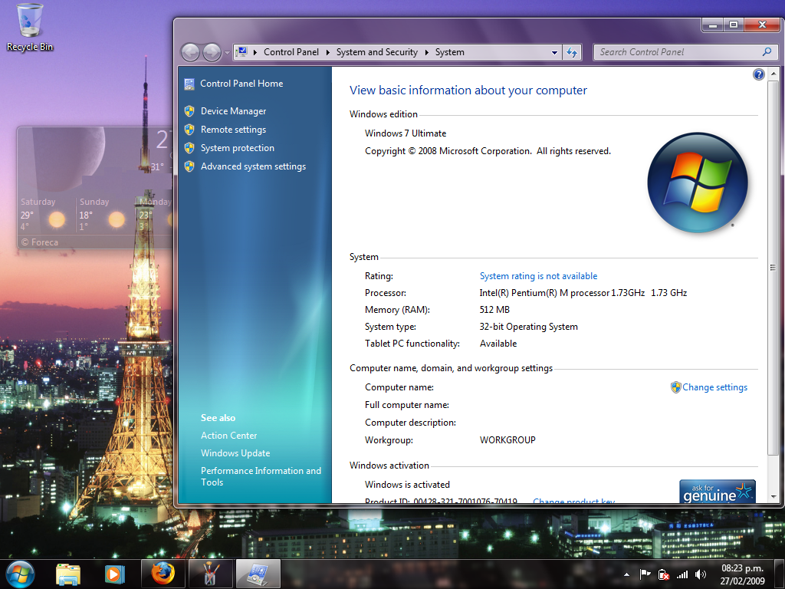Click the Tablet PC 'Available' value
The height and width of the screenshot is (589, 785).
click(498, 344)
